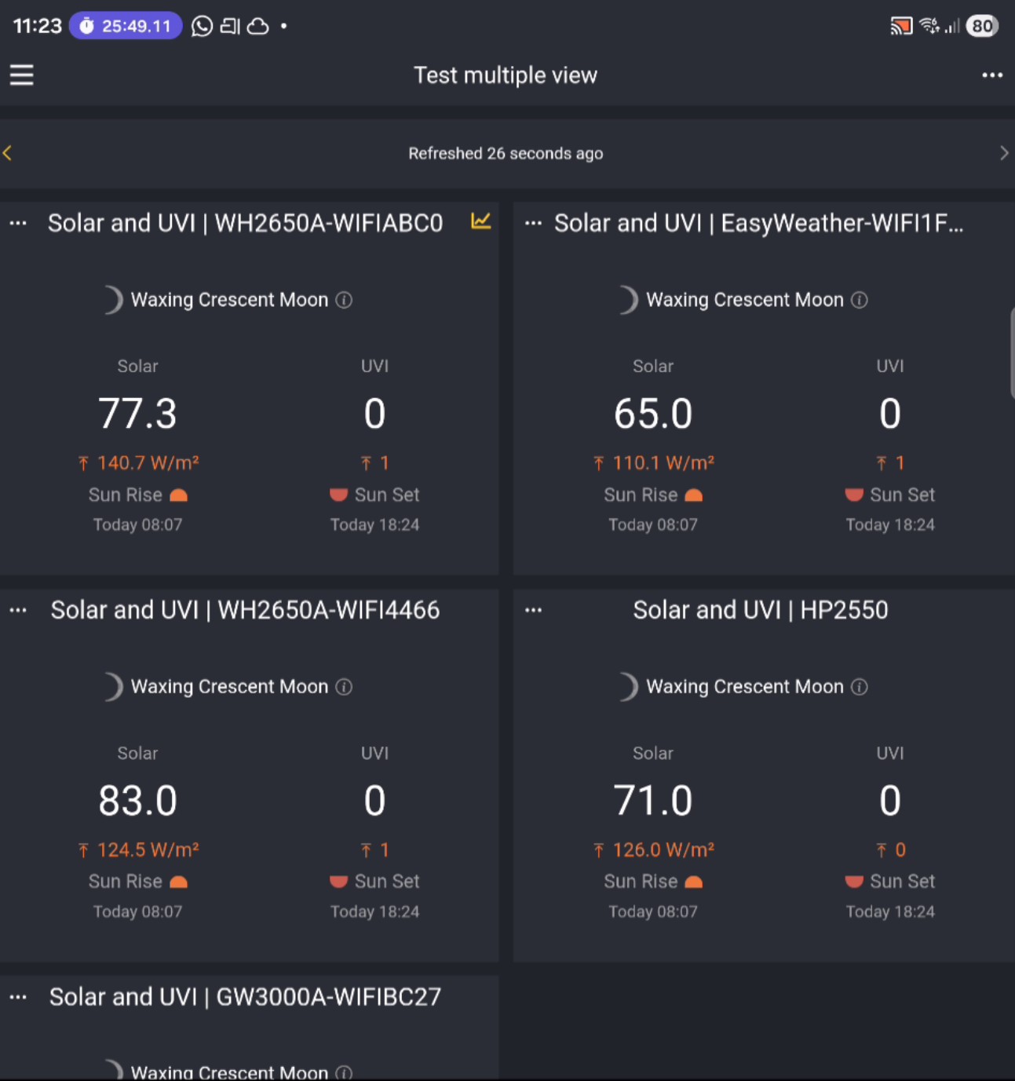Tap the WhatsApp icon in the status bar
The height and width of the screenshot is (1081, 1015).
[202, 26]
